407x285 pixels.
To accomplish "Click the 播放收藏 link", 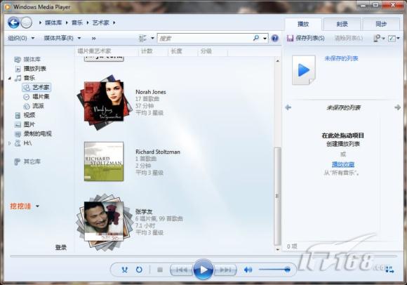I will pyautogui.click(x=343, y=164).
